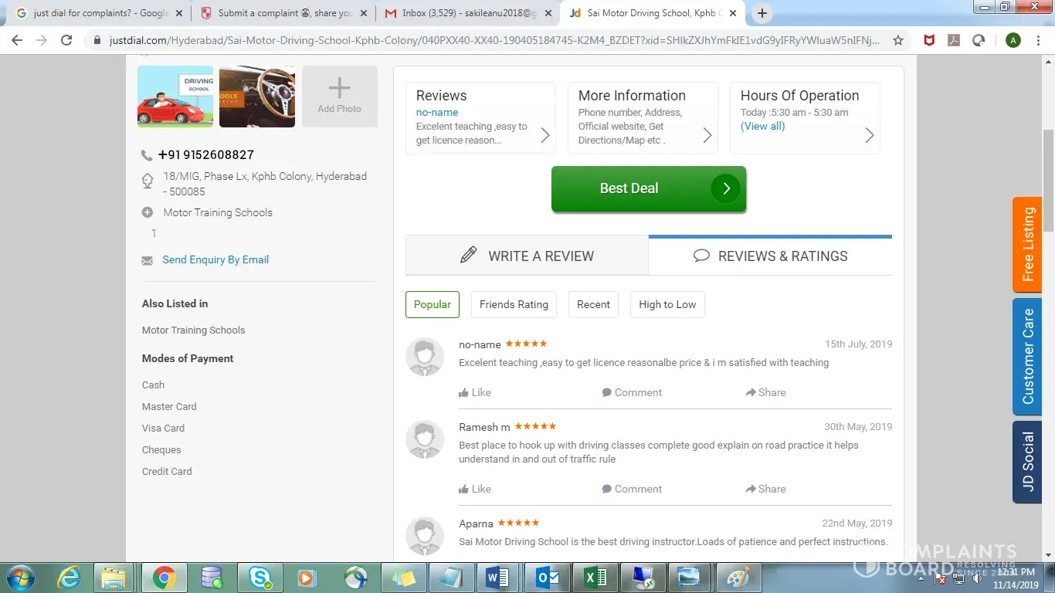Open the McAfee extension icon
1055x593 pixels.
coord(930,40)
